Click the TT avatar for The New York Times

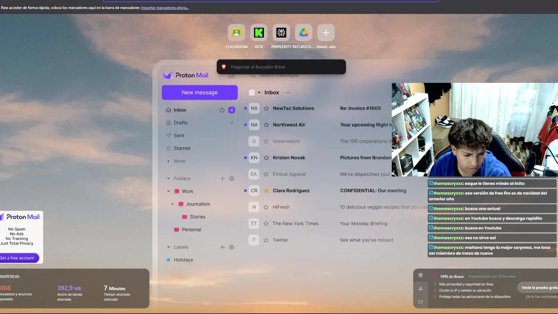[254, 223]
